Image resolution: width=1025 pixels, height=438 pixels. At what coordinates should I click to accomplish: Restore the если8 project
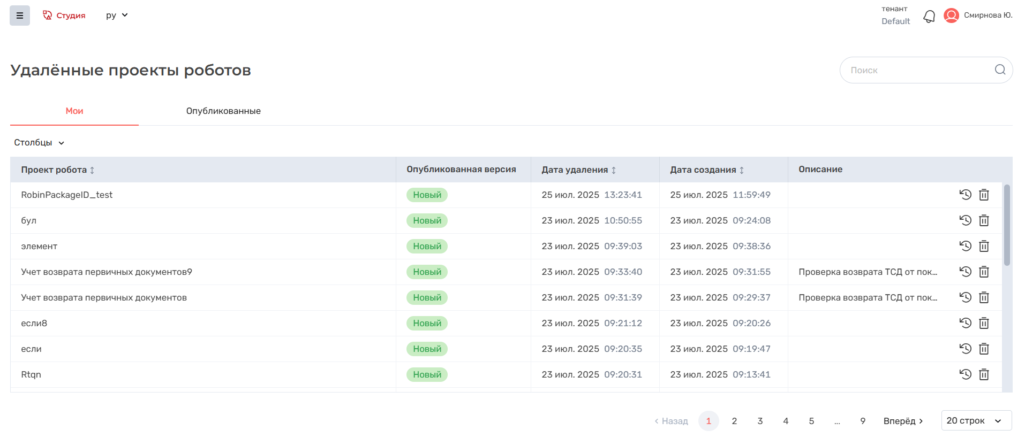coord(965,323)
